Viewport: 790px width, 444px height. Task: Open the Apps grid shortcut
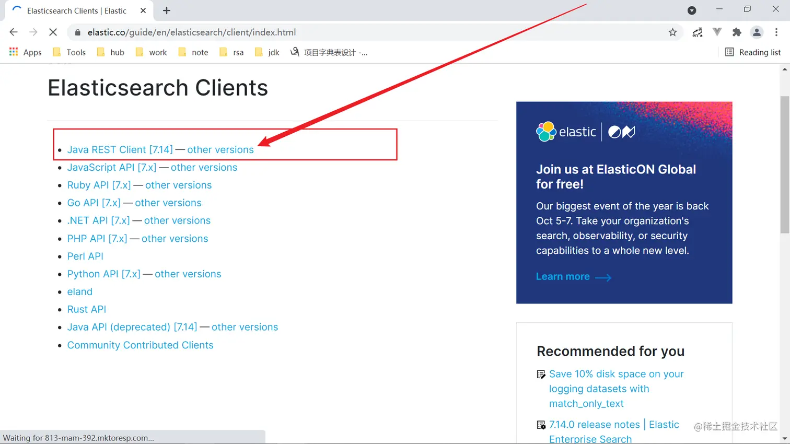pyautogui.click(x=25, y=52)
